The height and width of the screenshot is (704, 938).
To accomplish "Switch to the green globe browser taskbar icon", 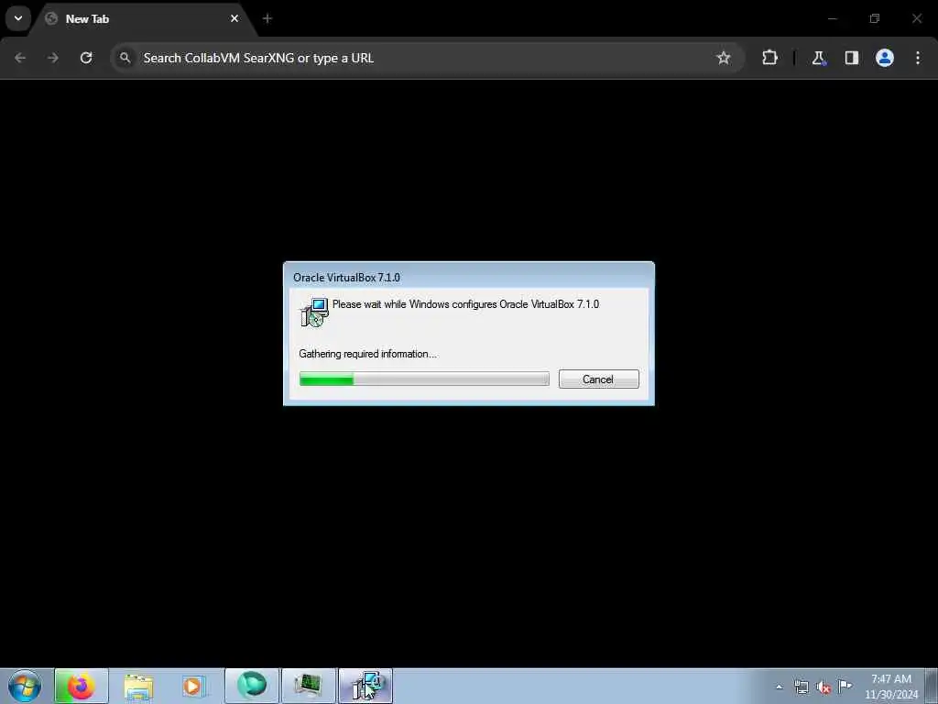I will 252,686.
